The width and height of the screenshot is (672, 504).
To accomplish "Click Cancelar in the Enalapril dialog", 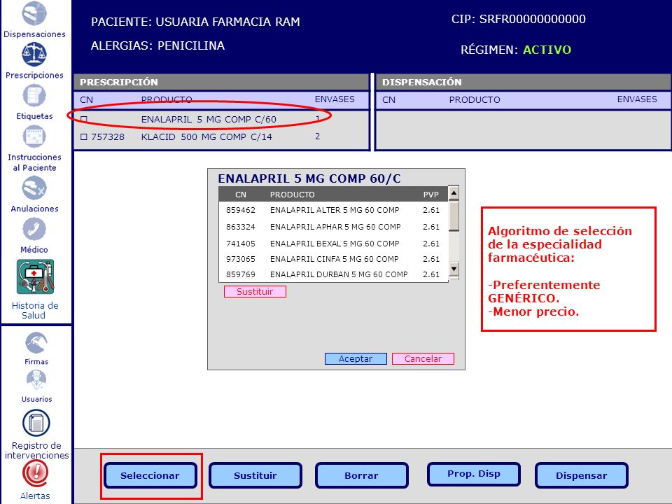I will (423, 358).
